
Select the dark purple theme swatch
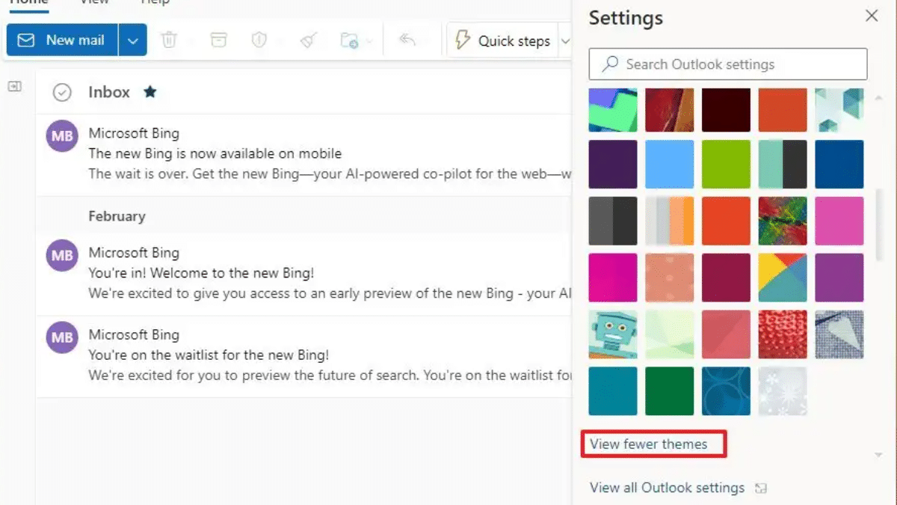[x=613, y=164]
